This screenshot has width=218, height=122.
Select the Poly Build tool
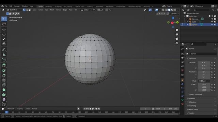(x=4, y=90)
